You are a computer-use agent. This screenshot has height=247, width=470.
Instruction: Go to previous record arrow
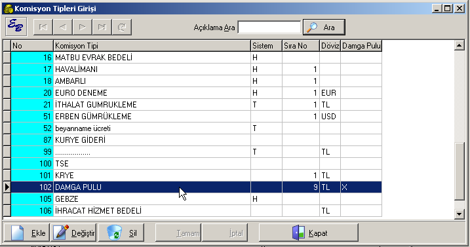tap(62, 28)
